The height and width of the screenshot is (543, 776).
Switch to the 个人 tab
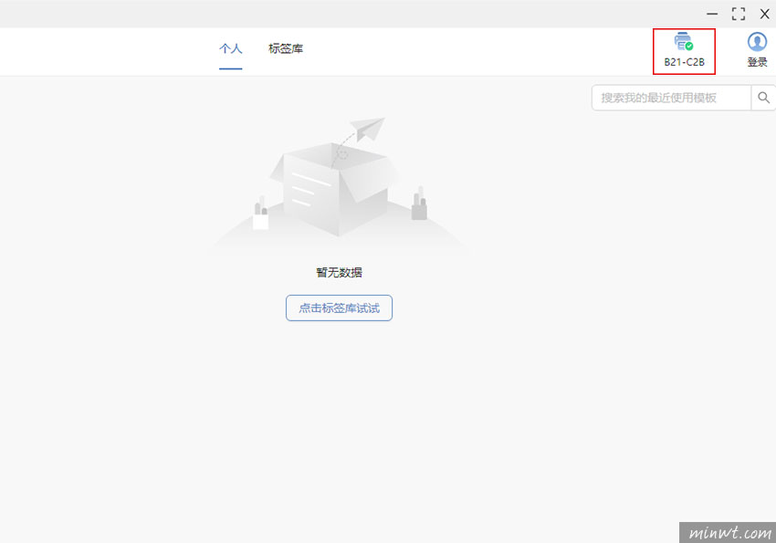231,48
